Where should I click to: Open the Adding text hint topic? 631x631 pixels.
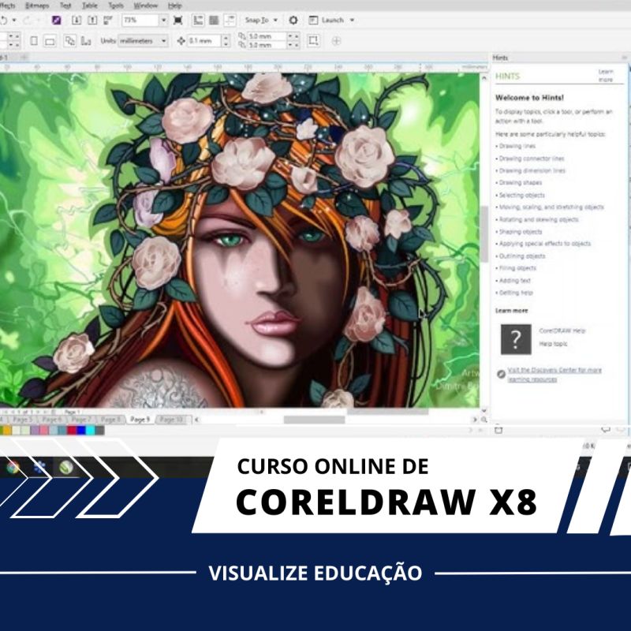pyautogui.click(x=515, y=281)
